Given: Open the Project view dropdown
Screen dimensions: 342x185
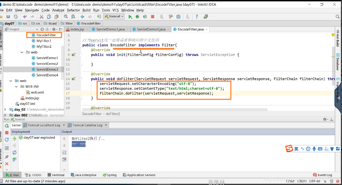Looking at the screenshot, I should pyautogui.click(x=37, y=29).
